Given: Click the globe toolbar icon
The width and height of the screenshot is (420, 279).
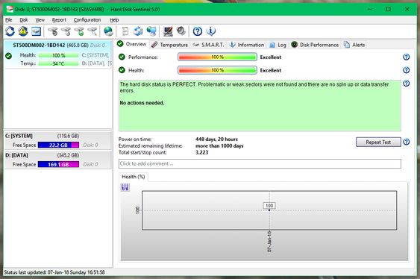Looking at the screenshot, I should (108, 31).
